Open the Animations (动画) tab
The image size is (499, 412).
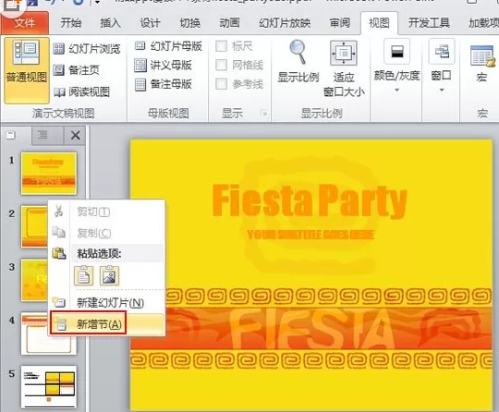pos(229,23)
